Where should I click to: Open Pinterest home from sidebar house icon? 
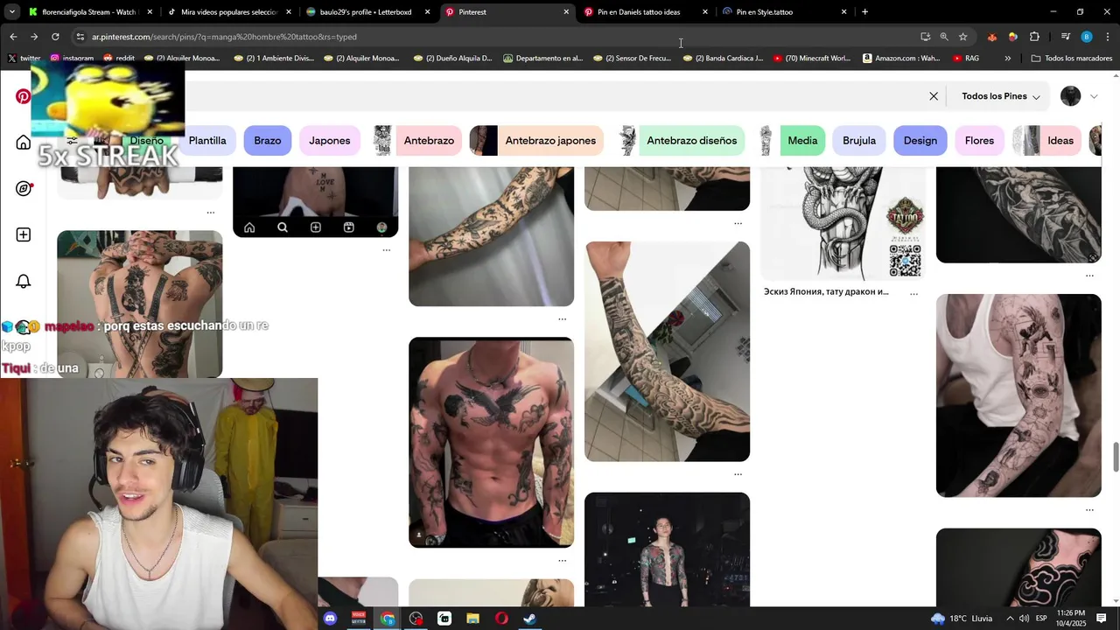point(24,143)
